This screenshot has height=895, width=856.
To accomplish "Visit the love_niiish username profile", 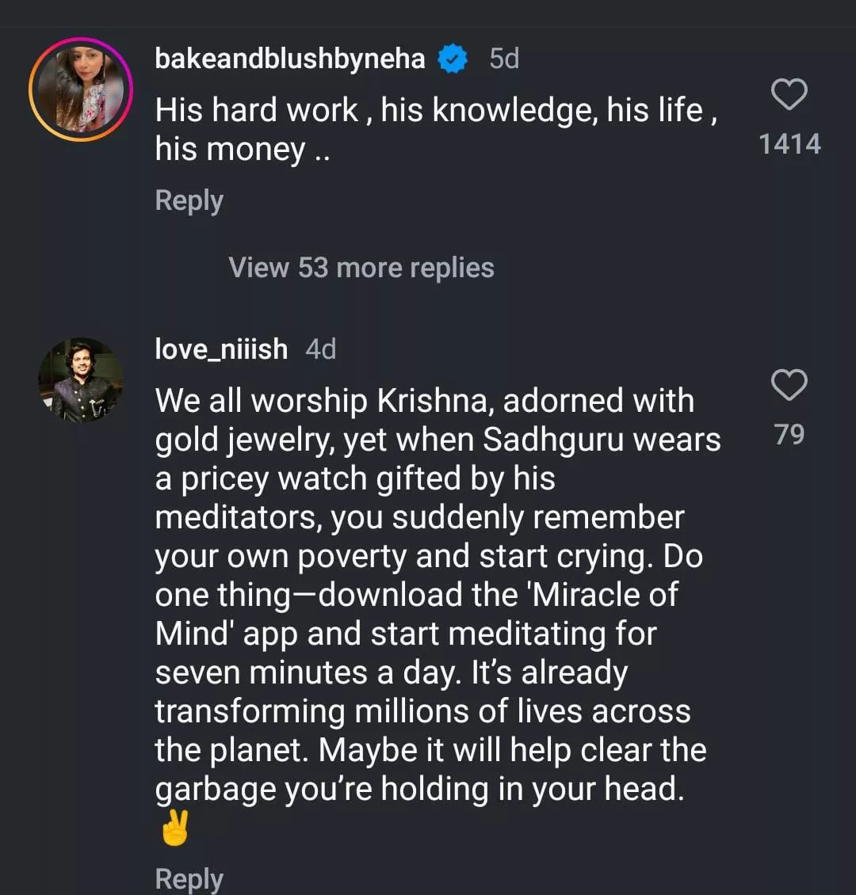I will 221,348.
